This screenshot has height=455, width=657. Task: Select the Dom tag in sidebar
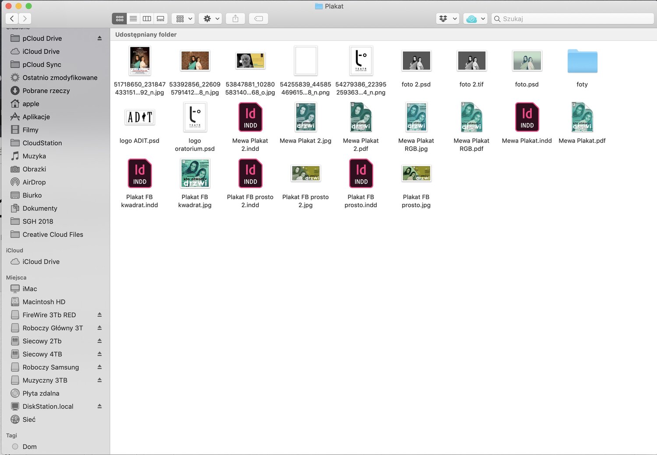29,447
